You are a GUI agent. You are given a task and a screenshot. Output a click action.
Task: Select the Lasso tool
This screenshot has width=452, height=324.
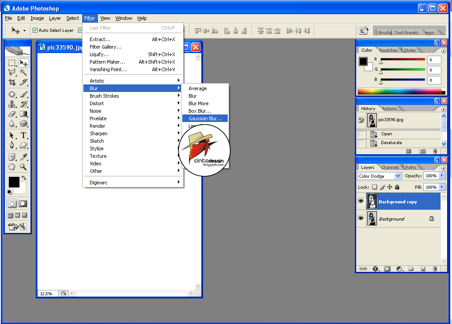click(x=12, y=72)
